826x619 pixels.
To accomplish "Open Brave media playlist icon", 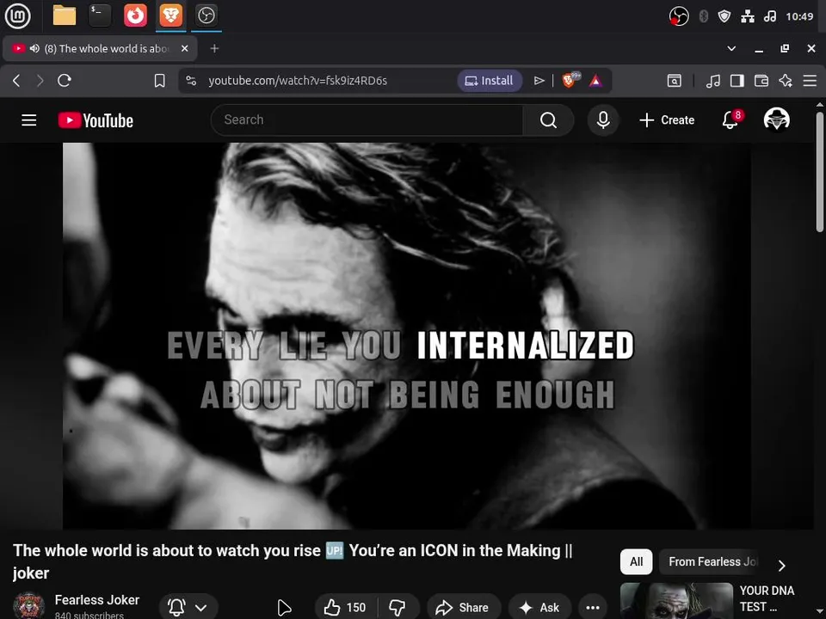I will pyautogui.click(x=712, y=81).
